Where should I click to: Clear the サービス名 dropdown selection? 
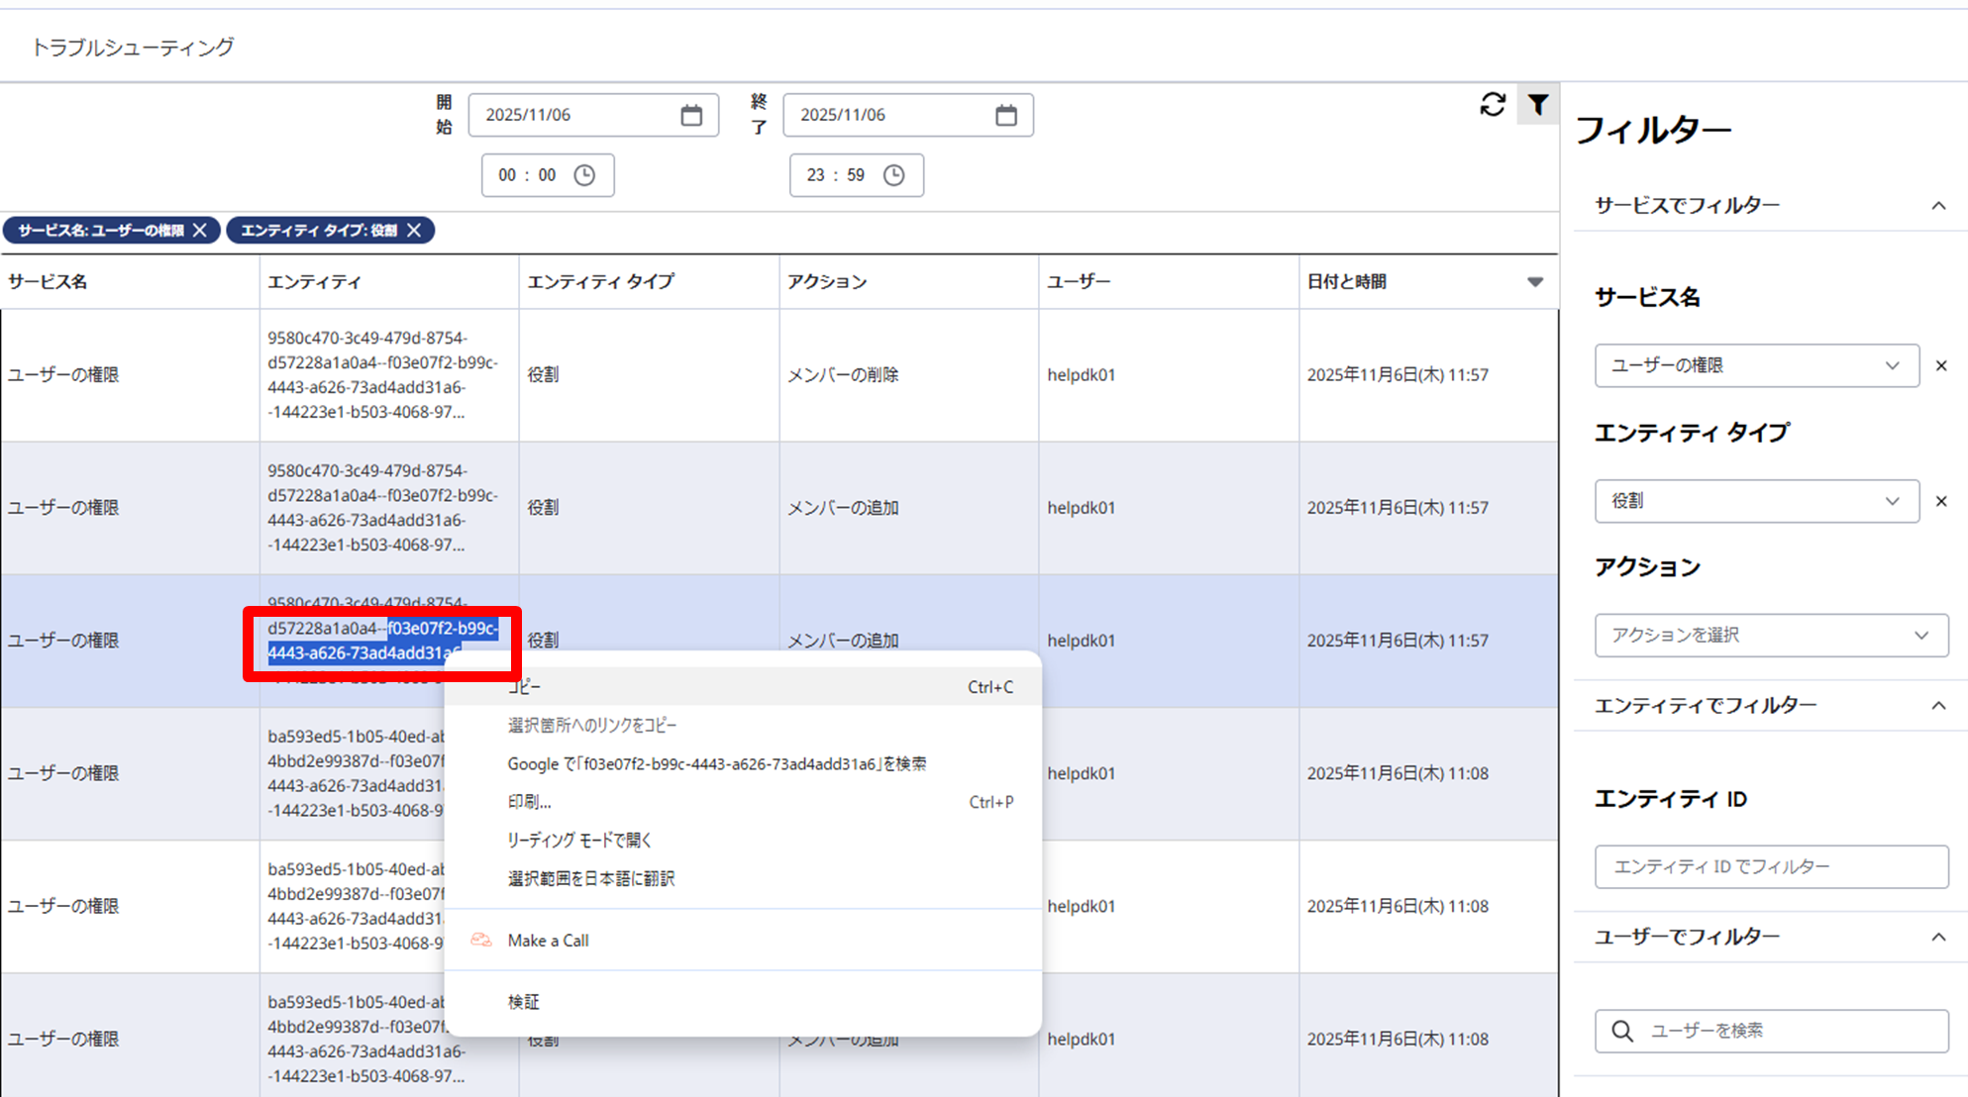click(x=1940, y=365)
